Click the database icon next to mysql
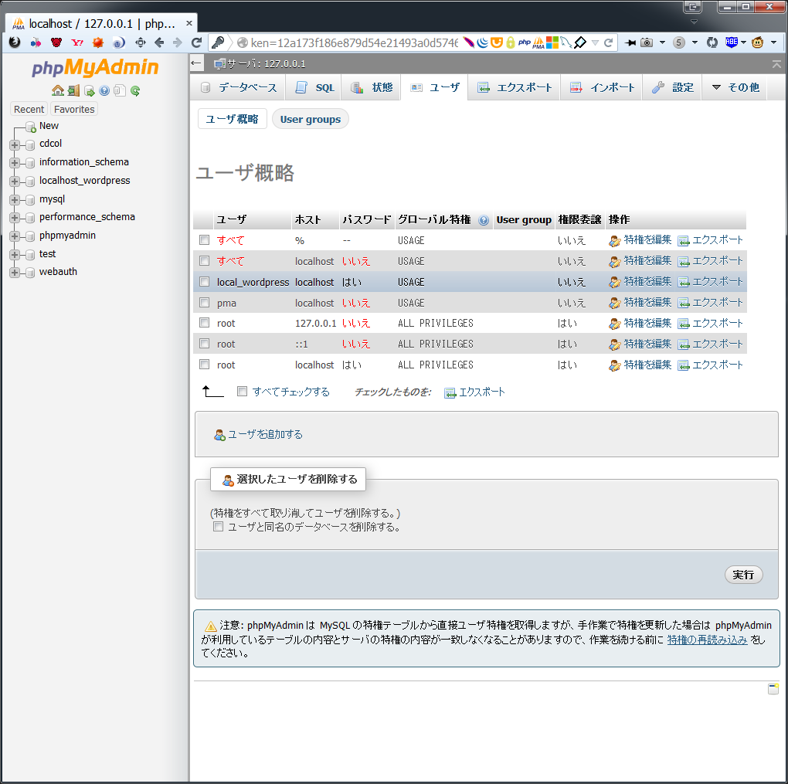This screenshot has width=788, height=784. pyautogui.click(x=30, y=199)
